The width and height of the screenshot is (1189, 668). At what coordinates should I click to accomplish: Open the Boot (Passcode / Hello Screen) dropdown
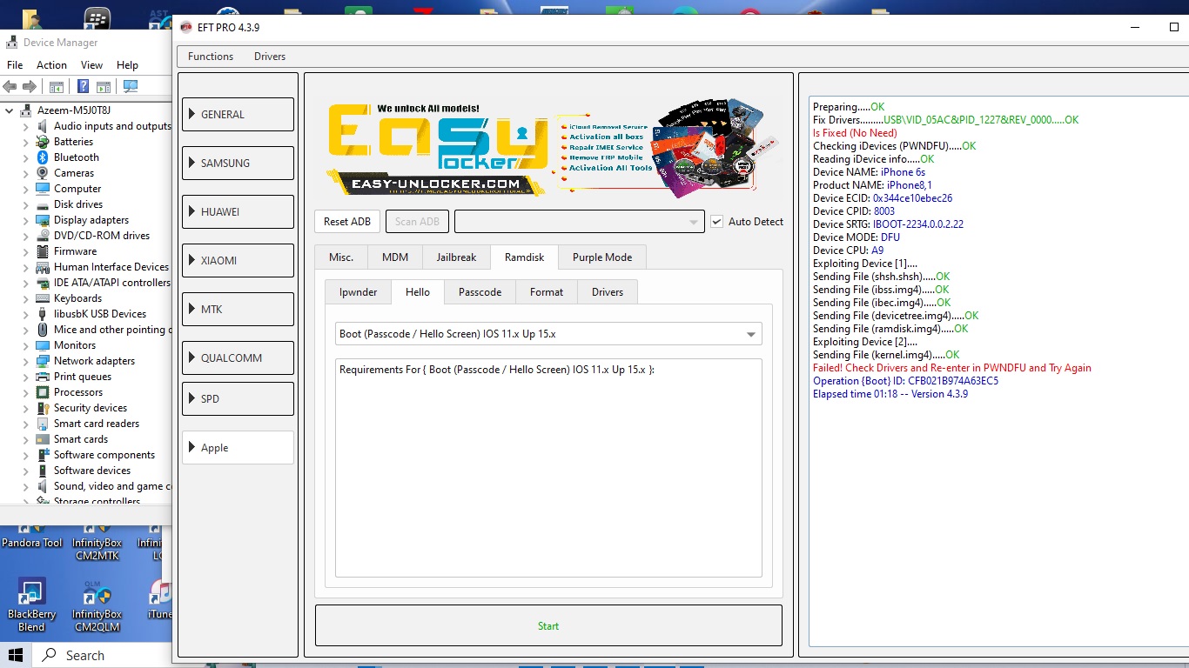(548, 334)
